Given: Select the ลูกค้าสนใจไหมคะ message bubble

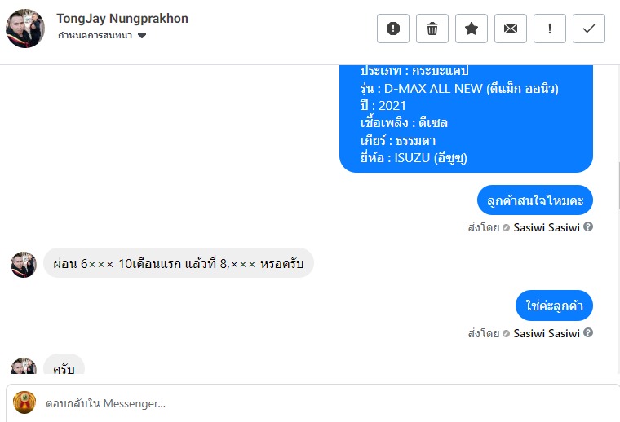Looking at the screenshot, I should [x=535, y=200].
